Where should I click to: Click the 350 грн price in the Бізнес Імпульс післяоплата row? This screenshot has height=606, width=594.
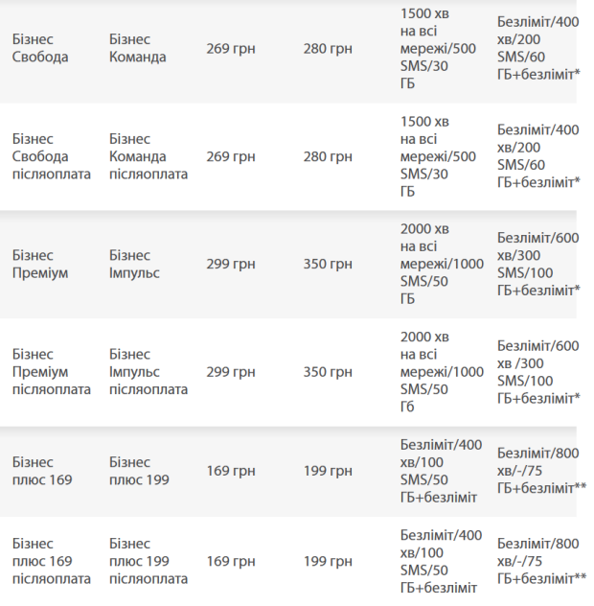click(328, 372)
